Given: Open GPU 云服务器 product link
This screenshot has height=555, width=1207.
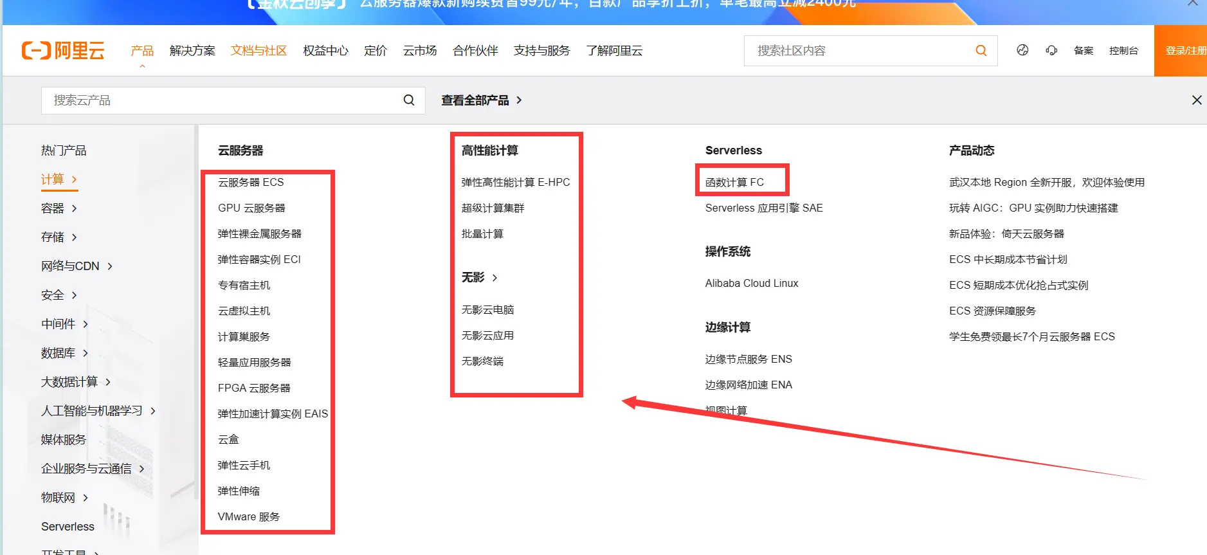Looking at the screenshot, I should pyautogui.click(x=251, y=208).
